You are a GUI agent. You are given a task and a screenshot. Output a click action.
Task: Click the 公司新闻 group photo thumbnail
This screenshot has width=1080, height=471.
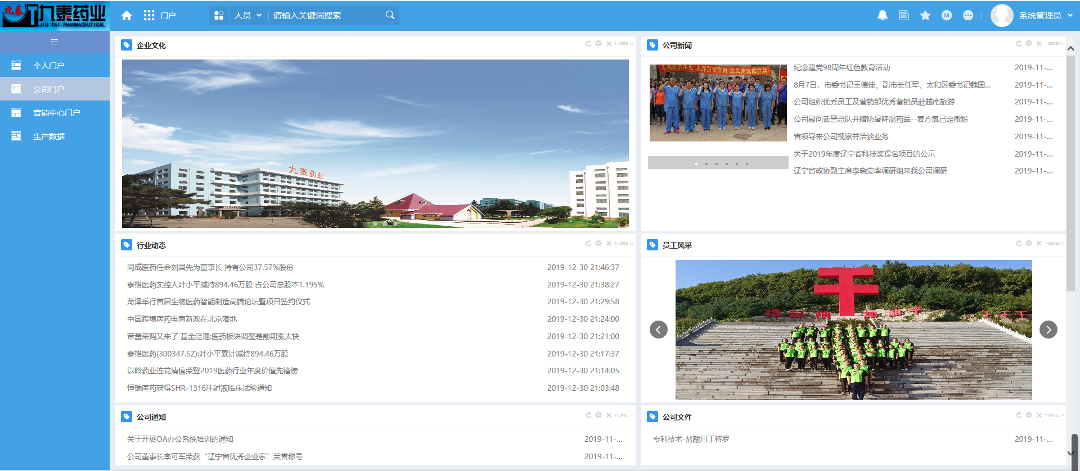pos(718,103)
